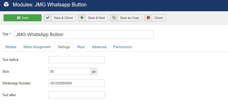
Task: Click the Size field showing 80
Action: click(x=70, y=71)
